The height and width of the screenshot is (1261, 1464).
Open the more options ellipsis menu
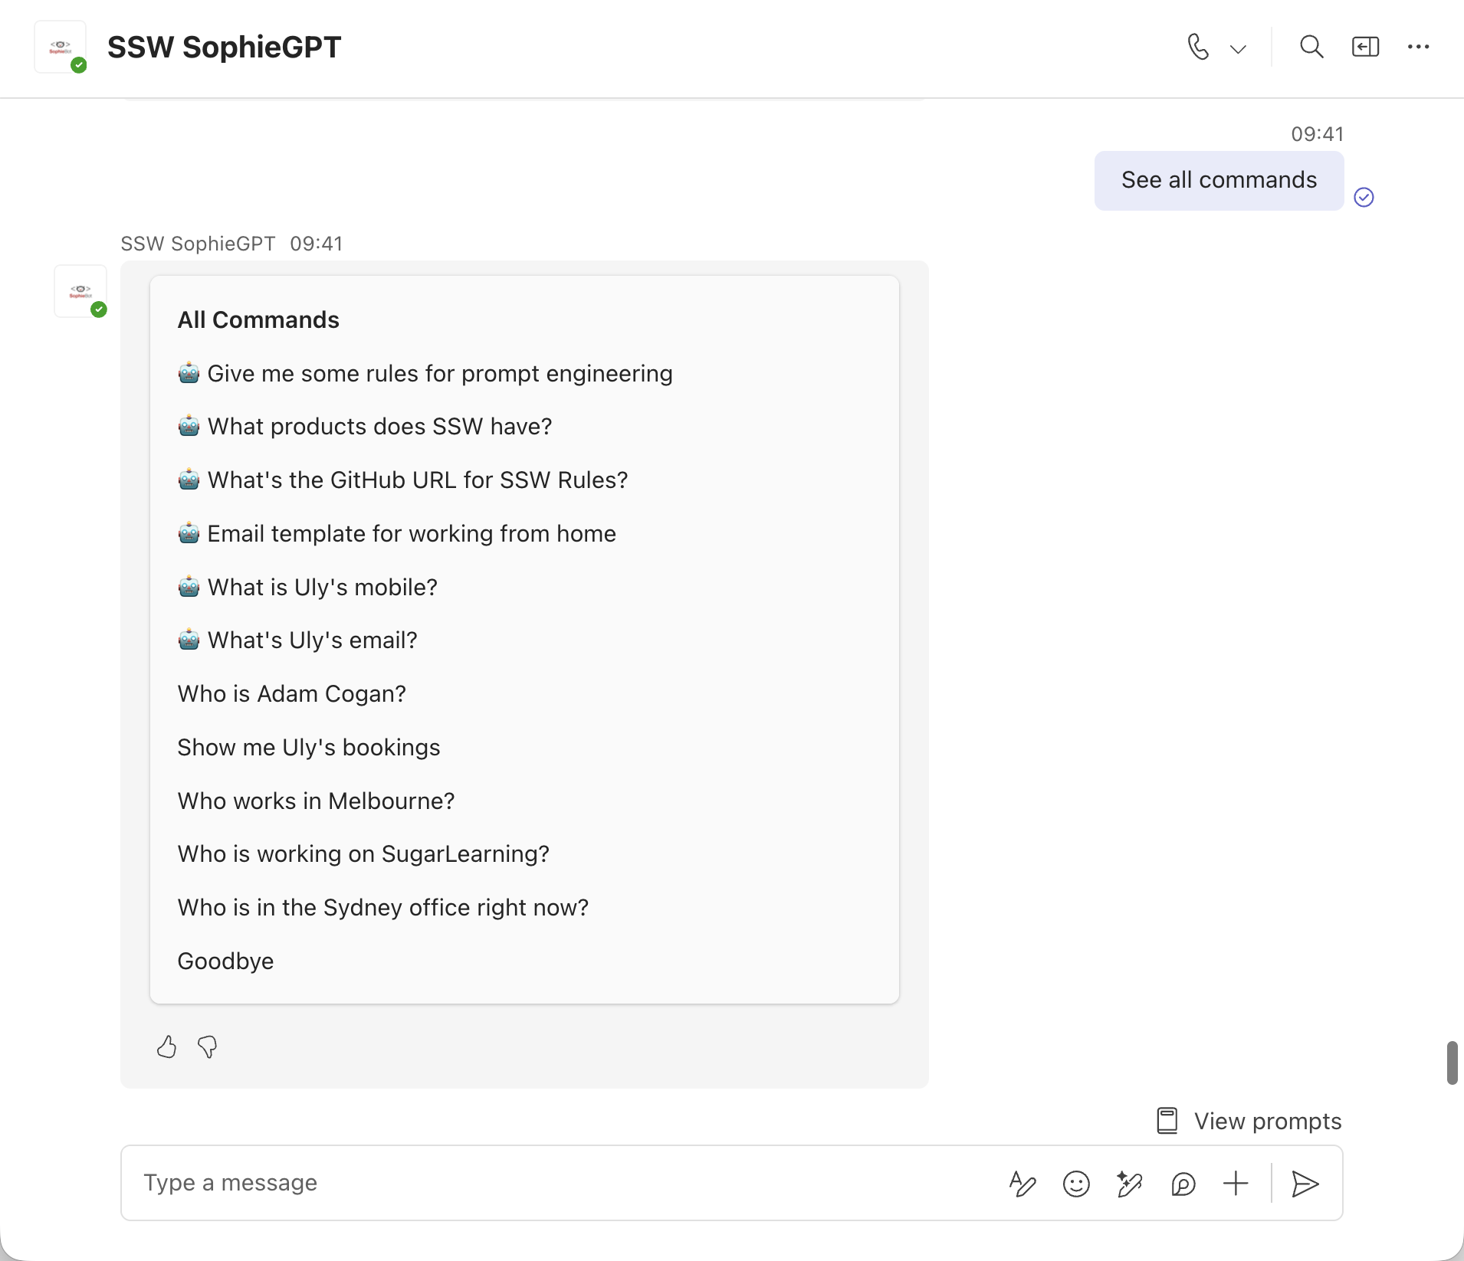1418,47
